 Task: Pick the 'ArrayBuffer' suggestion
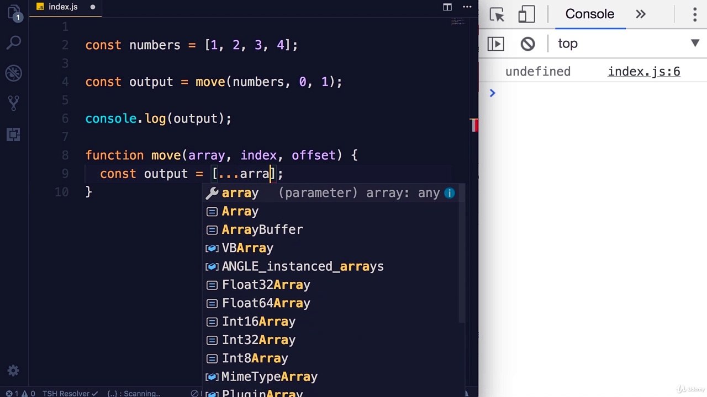[330, 229]
